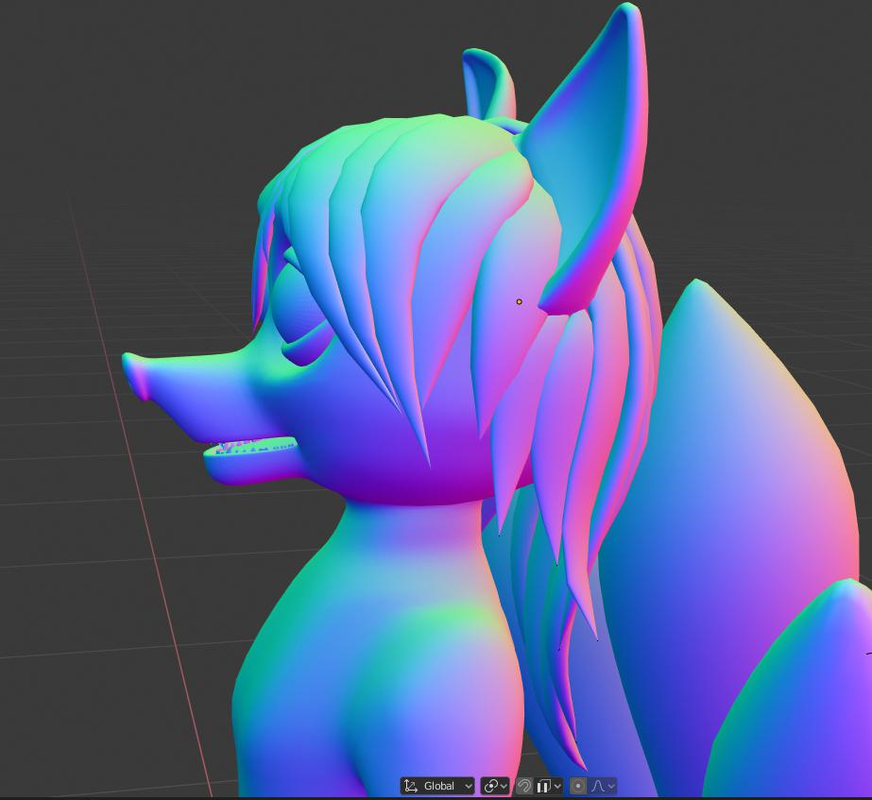Toggle the snap magnet button
The width and height of the screenshot is (872, 800).
[524, 786]
